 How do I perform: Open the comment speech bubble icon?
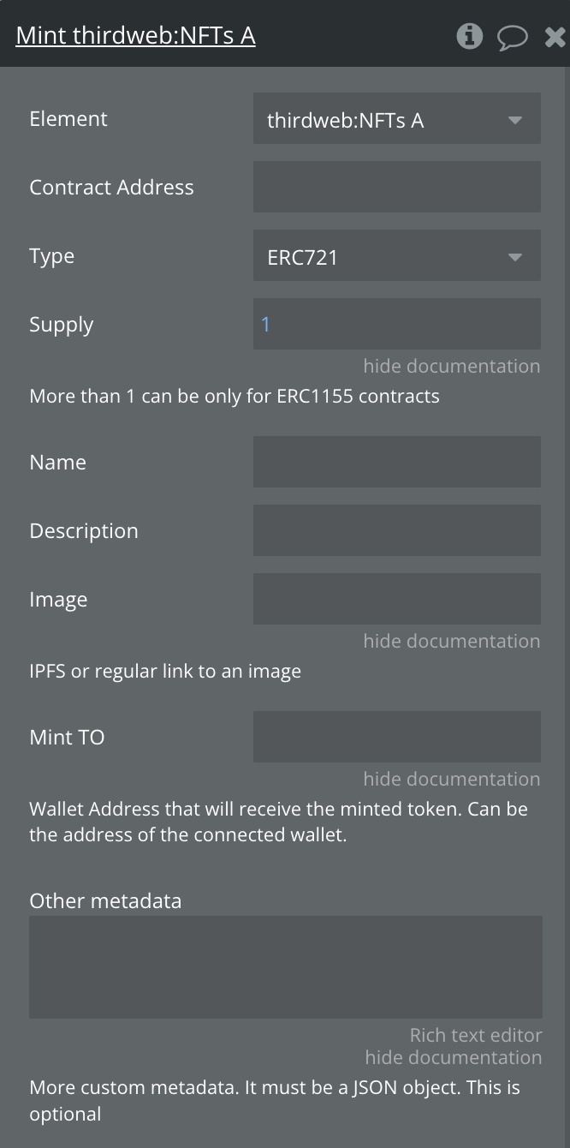[512, 37]
